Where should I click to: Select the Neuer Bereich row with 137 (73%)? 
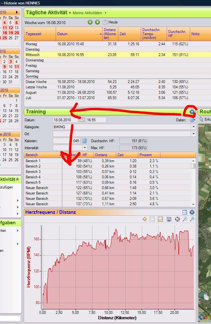click(107, 204)
